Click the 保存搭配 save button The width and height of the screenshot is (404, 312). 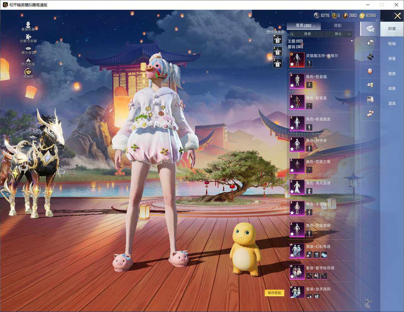click(274, 293)
